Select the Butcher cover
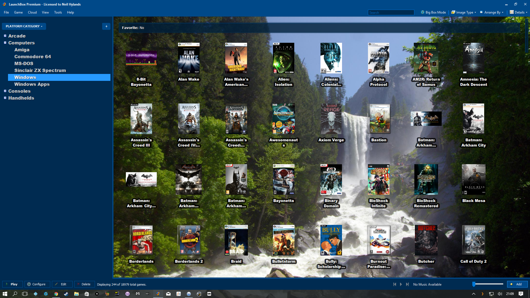530x298 pixels. tap(426, 240)
